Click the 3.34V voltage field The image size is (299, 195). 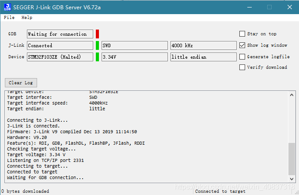pos(135,57)
